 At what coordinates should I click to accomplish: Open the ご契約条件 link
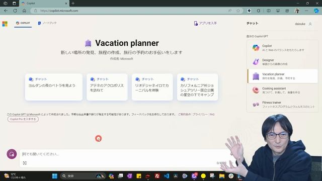pyautogui.click(x=184, y=114)
